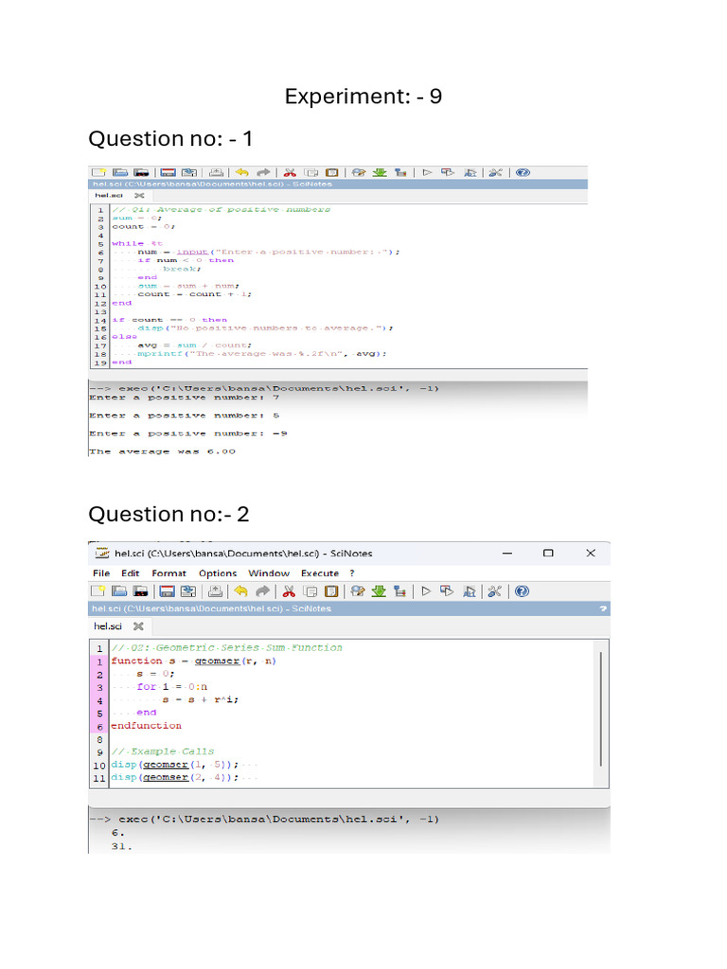Open the Options menu in SciNotes
Image resolution: width=727 pixels, height=969 pixels.
218,573
